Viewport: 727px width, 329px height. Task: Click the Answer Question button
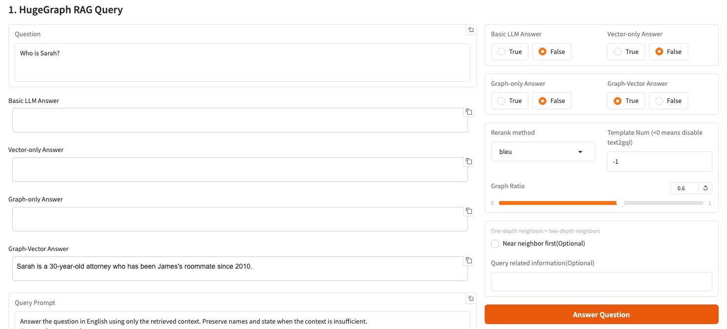click(601, 314)
